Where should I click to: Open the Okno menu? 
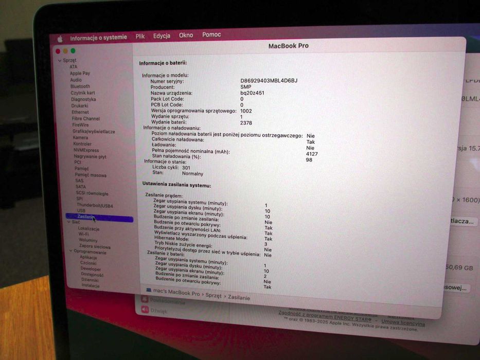point(186,35)
